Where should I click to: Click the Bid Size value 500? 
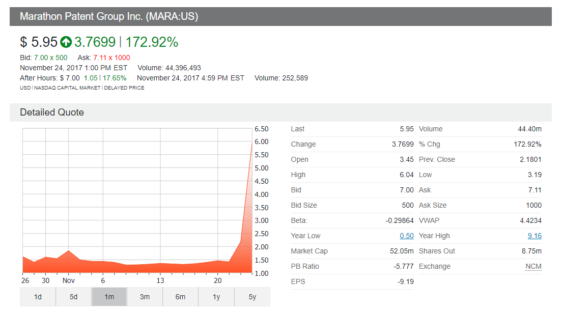408,205
